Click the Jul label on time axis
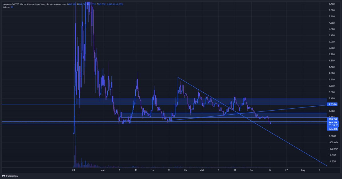This screenshot has width=342, height=179. (x=202, y=170)
